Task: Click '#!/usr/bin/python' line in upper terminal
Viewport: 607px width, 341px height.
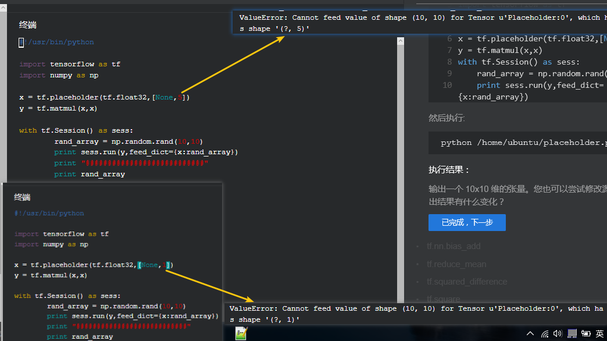Action: [56, 42]
